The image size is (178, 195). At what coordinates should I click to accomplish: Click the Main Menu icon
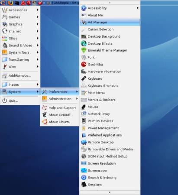click(x=84, y=93)
